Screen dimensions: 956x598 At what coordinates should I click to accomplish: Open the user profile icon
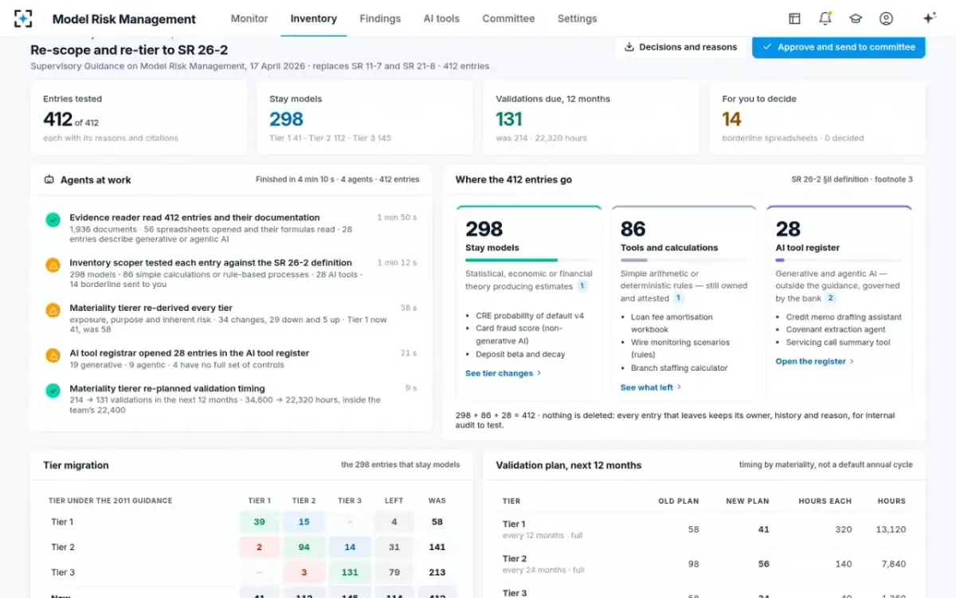coord(886,18)
